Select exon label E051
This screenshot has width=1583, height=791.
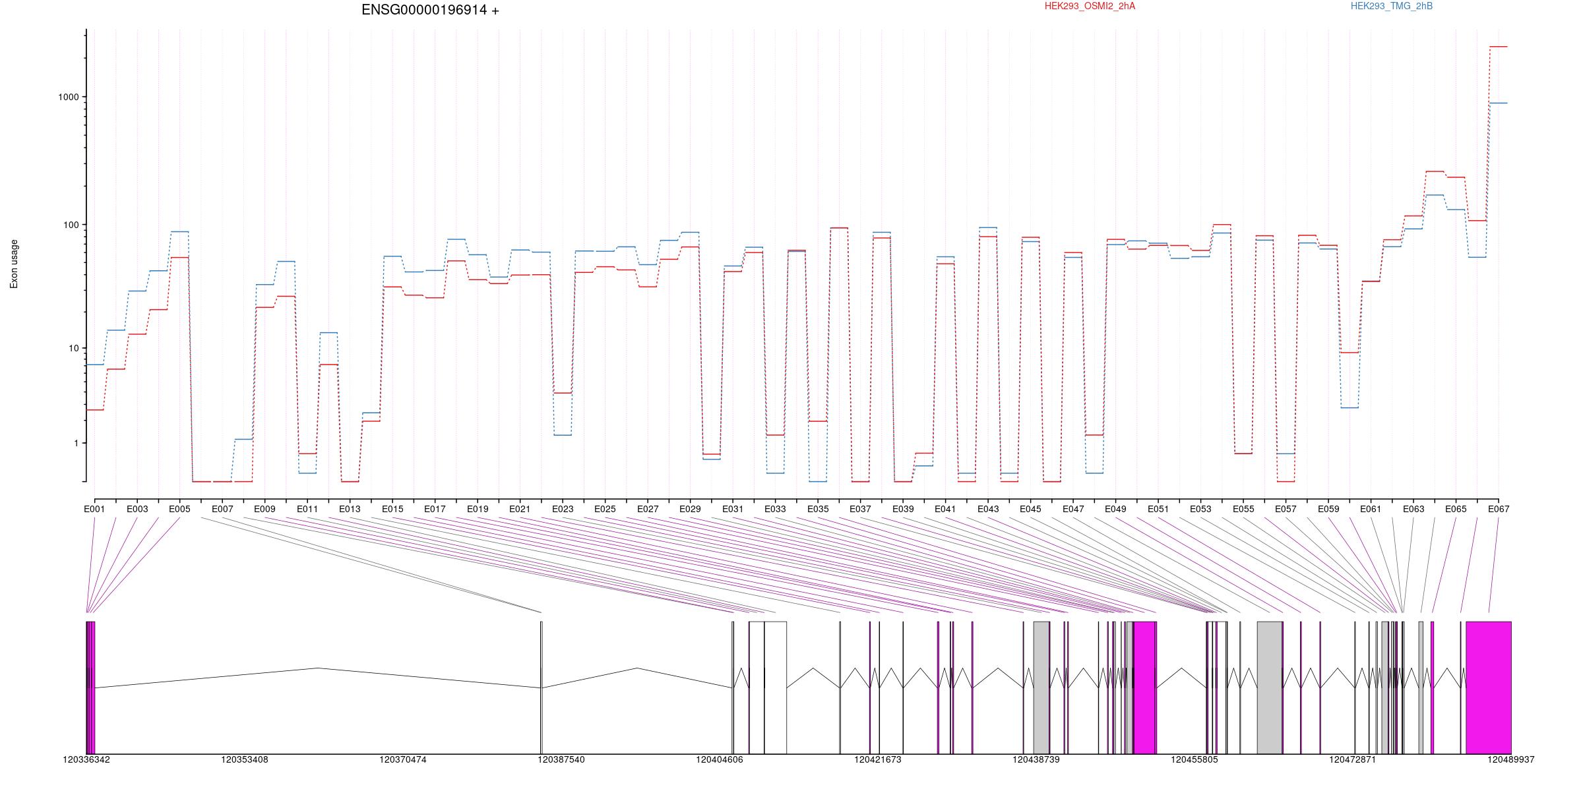tap(1158, 509)
